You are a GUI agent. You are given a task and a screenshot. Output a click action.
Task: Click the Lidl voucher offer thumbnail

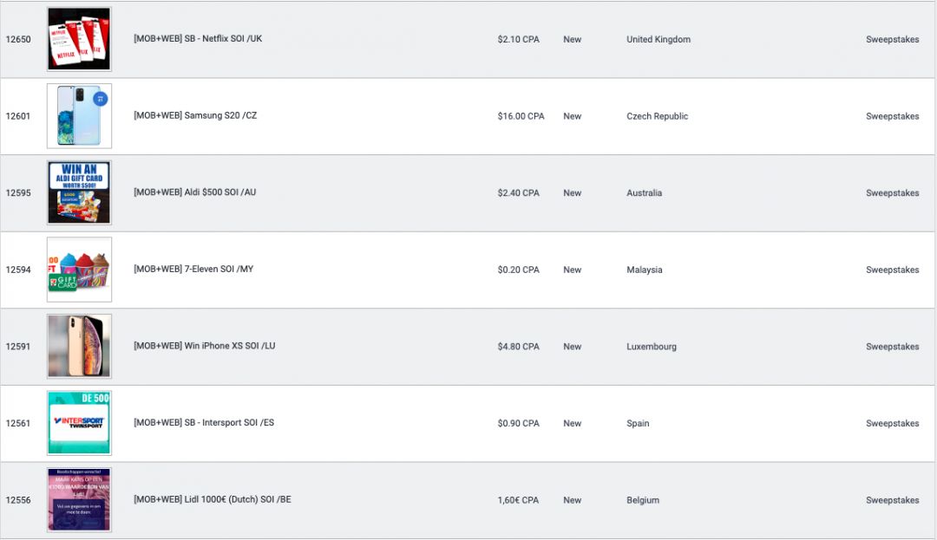tap(79, 499)
